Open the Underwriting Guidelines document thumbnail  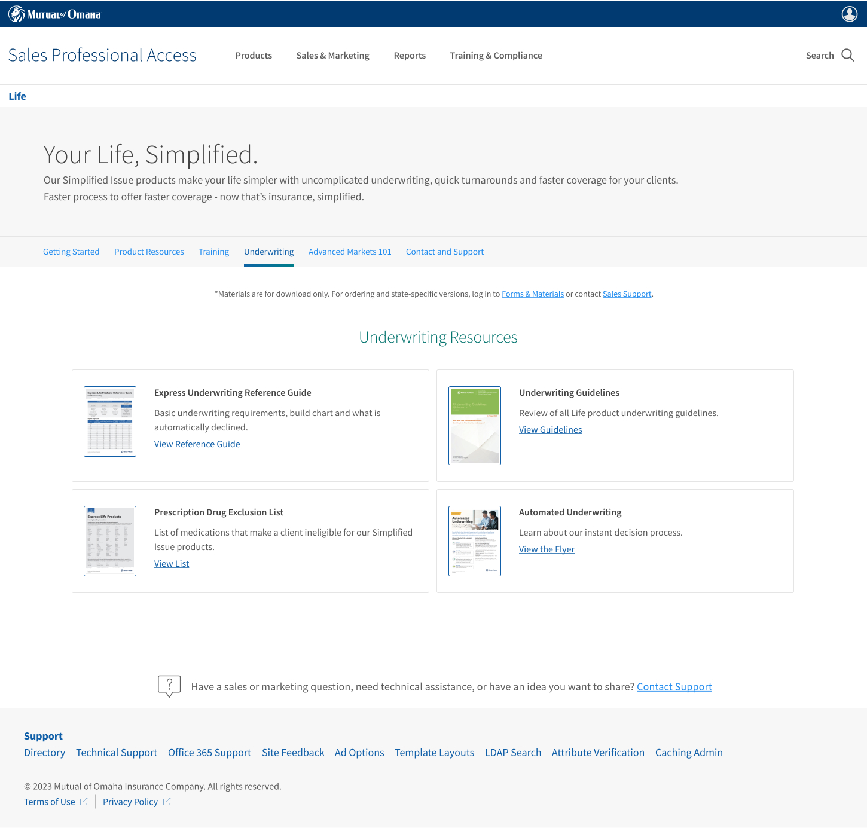coord(475,426)
